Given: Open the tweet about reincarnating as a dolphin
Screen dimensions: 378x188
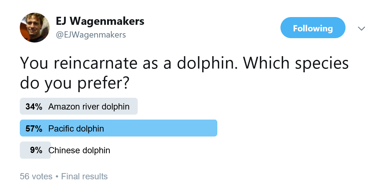Looking at the screenshot, I should 184,73.
